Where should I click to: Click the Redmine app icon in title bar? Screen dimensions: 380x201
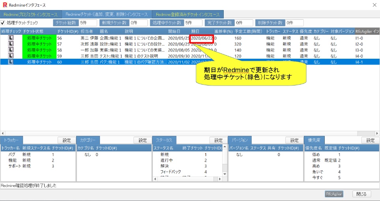coord(5,5)
